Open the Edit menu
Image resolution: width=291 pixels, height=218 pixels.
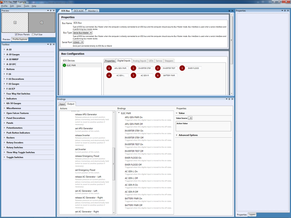coord(12,6)
